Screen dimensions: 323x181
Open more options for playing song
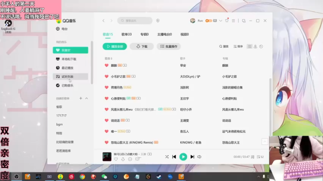pos(130,159)
